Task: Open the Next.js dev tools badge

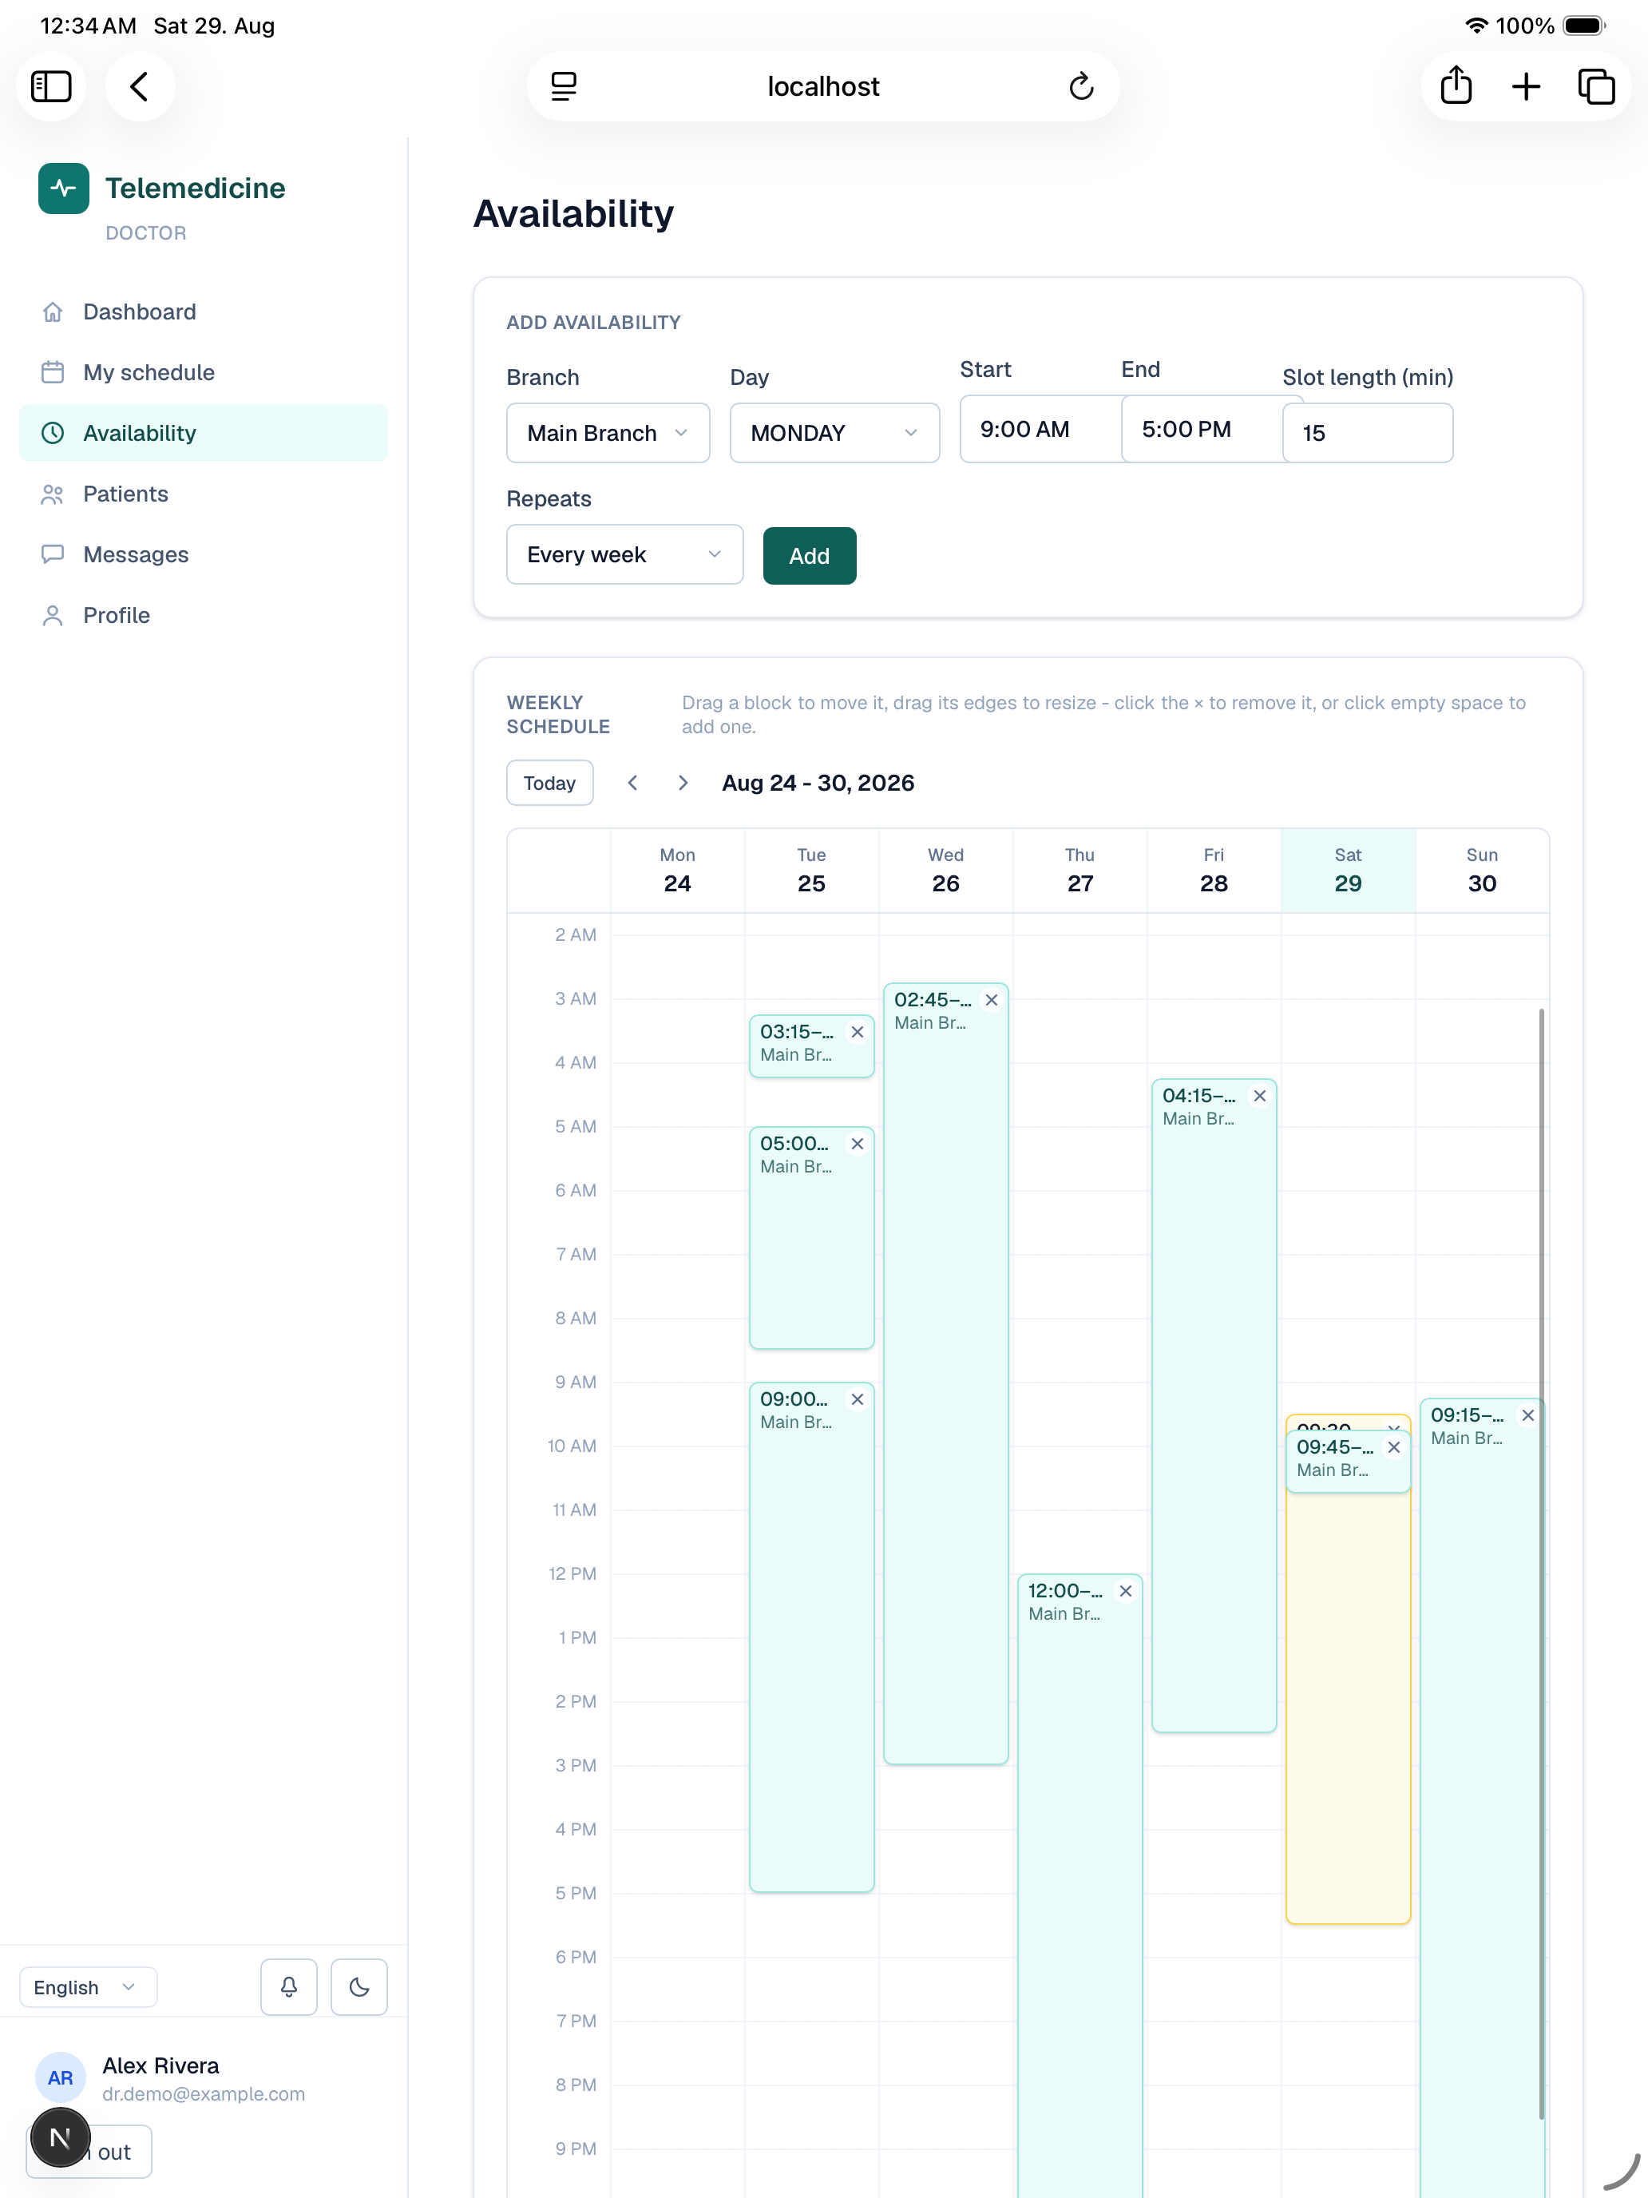Action: pyautogui.click(x=60, y=2137)
